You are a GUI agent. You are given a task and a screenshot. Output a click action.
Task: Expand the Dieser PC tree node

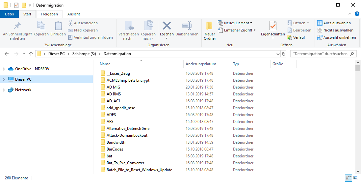coord(4,79)
